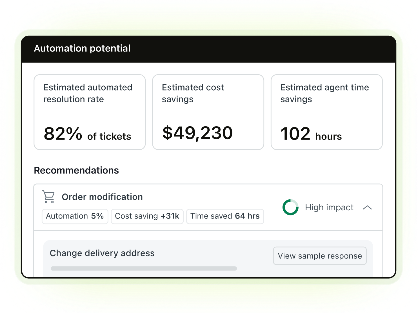Click the gray bar under Change delivery address
Image resolution: width=418 pixels, height=313 pixels.
coord(144,269)
